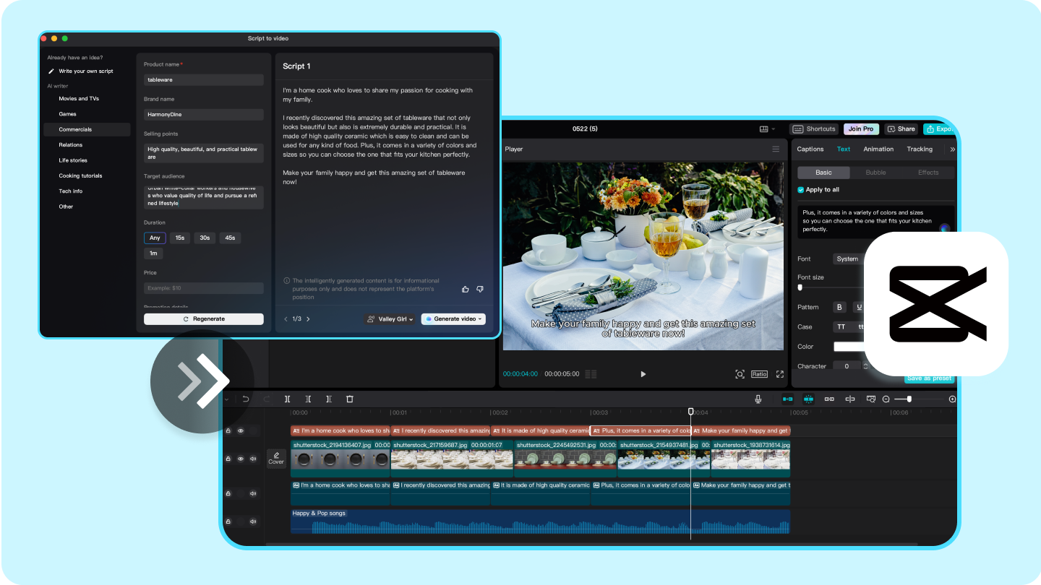Apply bold with the B pattern button
The width and height of the screenshot is (1041, 585).
(839, 307)
